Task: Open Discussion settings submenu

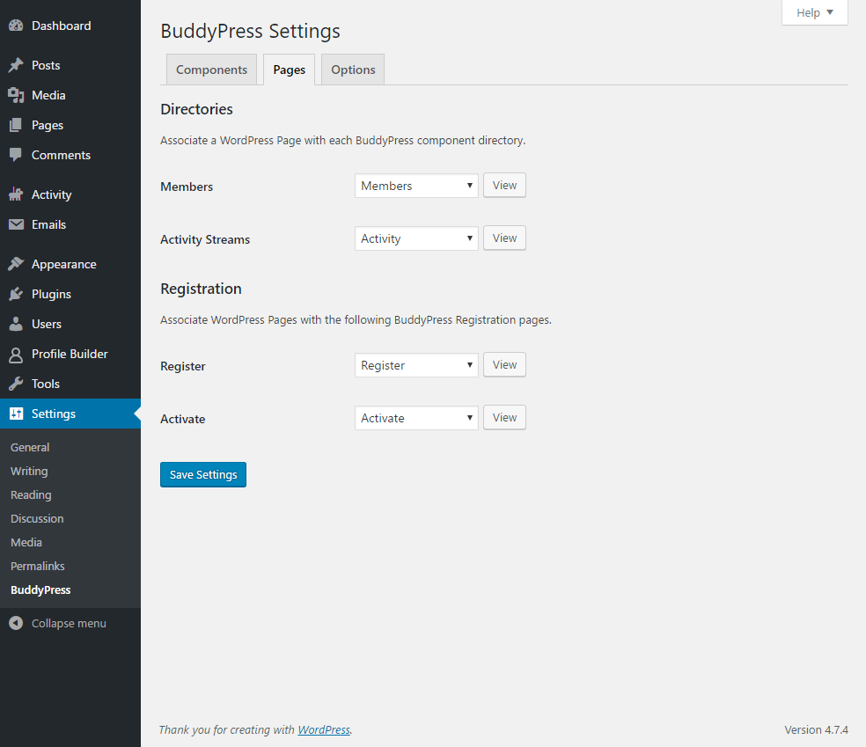Action: [37, 518]
